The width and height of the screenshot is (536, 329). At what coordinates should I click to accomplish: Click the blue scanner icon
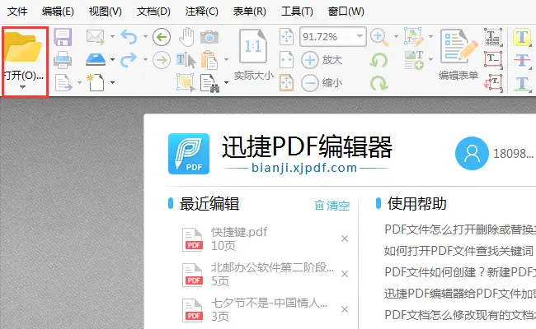click(96, 60)
